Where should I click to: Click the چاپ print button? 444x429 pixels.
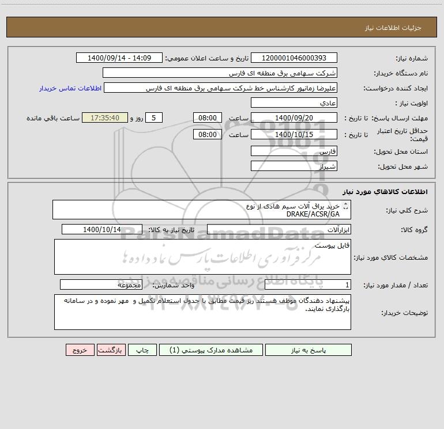point(142,350)
